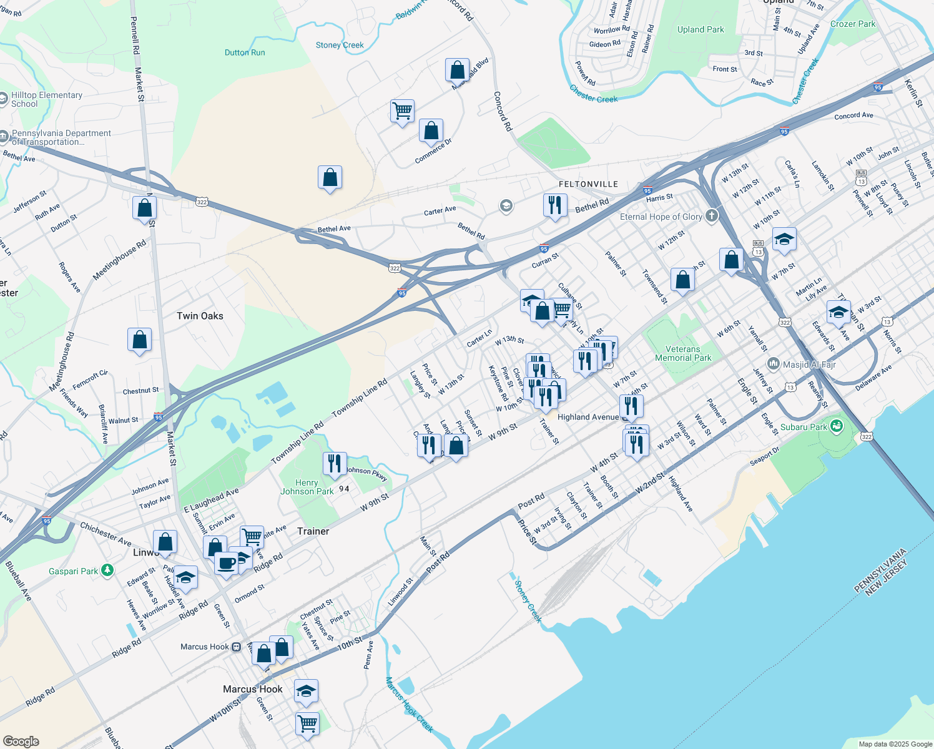Select the shopping cart marker near Culhane St
This screenshot has width=934, height=749.
click(563, 310)
